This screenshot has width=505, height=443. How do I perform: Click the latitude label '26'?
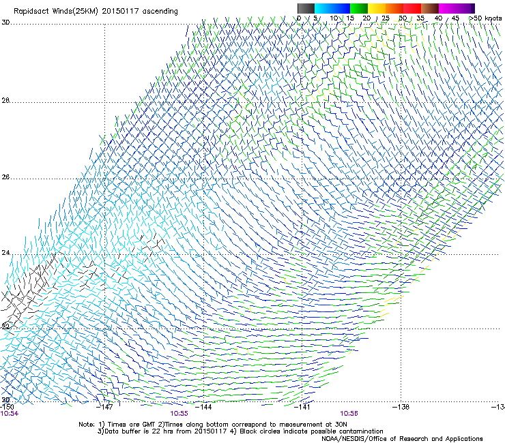tap(5, 177)
